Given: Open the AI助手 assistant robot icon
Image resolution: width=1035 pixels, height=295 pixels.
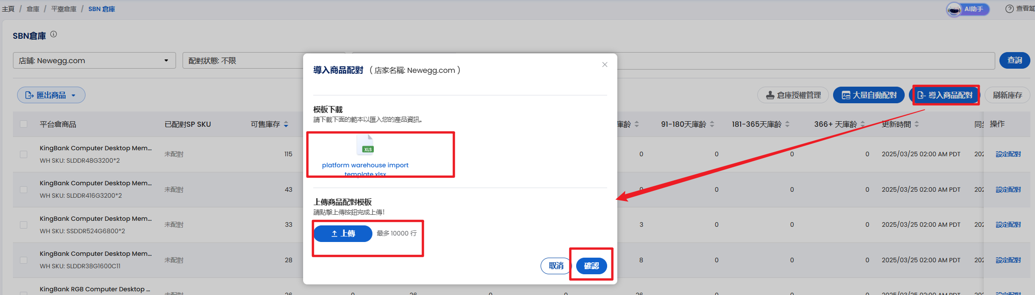Looking at the screenshot, I should (x=954, y=9).
